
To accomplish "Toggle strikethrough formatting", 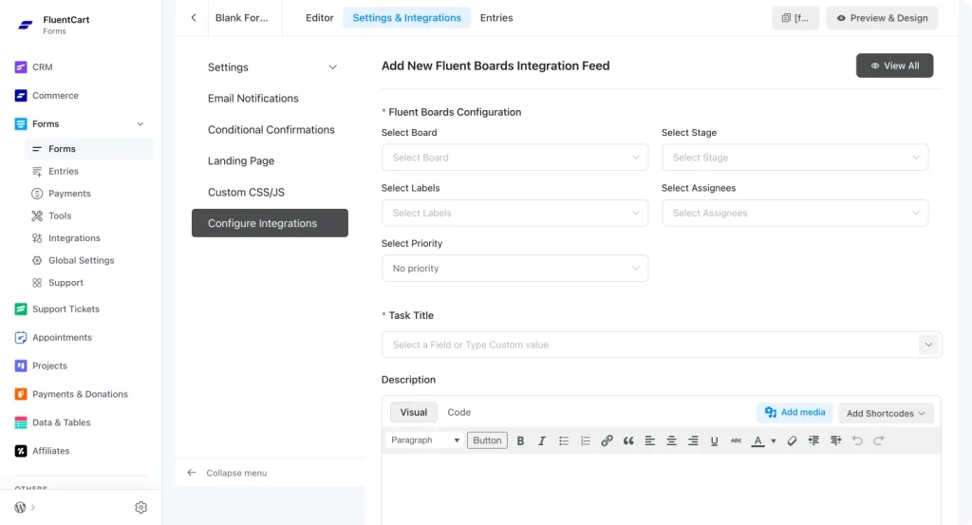I will coord(736,441).
